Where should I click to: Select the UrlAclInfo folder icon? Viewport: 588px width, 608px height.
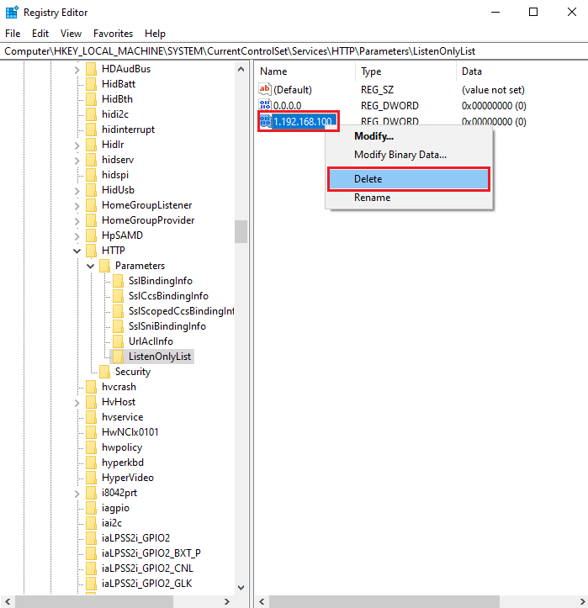[x=118, y=341]
